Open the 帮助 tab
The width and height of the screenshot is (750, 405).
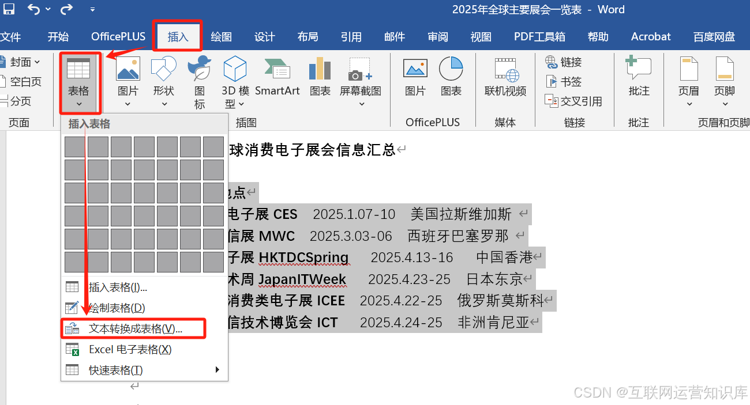click(x=598, y=37)
